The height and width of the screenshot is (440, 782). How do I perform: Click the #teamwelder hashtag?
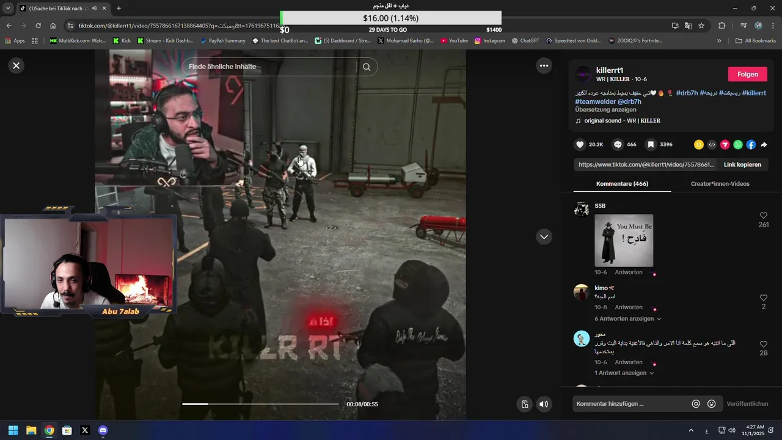[x=595, y=101]
